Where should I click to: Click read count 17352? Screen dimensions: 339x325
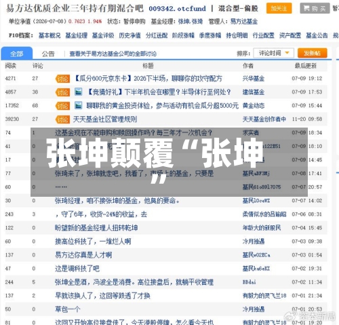pyautogui.click(x=12, y=106)
